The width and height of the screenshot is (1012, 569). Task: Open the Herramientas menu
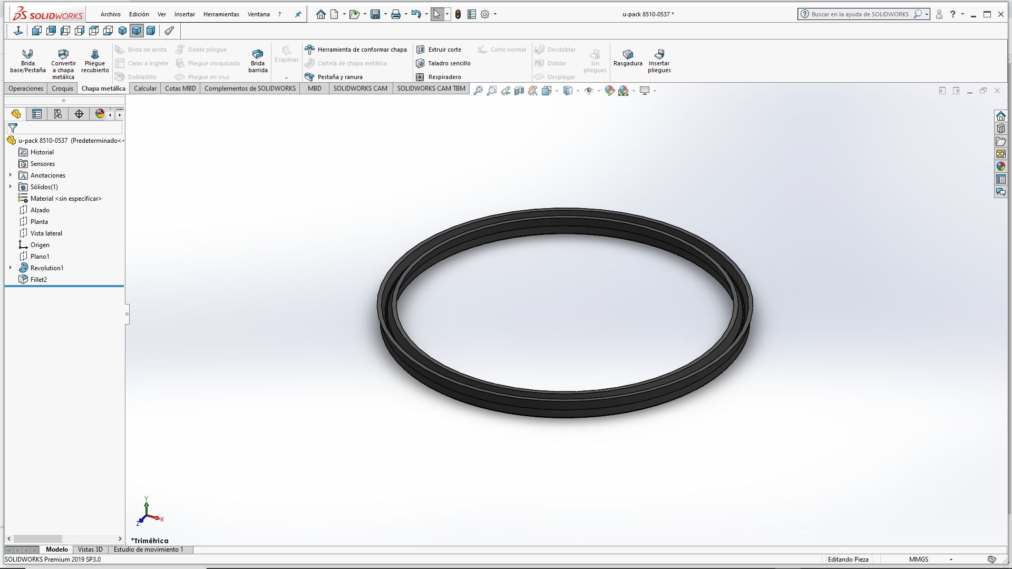[x=221, y=14]
